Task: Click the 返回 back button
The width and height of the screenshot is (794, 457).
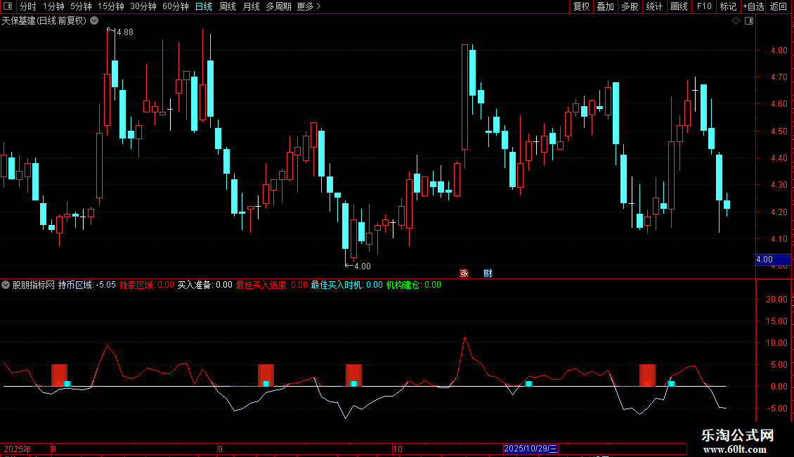Action: point(779,6)
